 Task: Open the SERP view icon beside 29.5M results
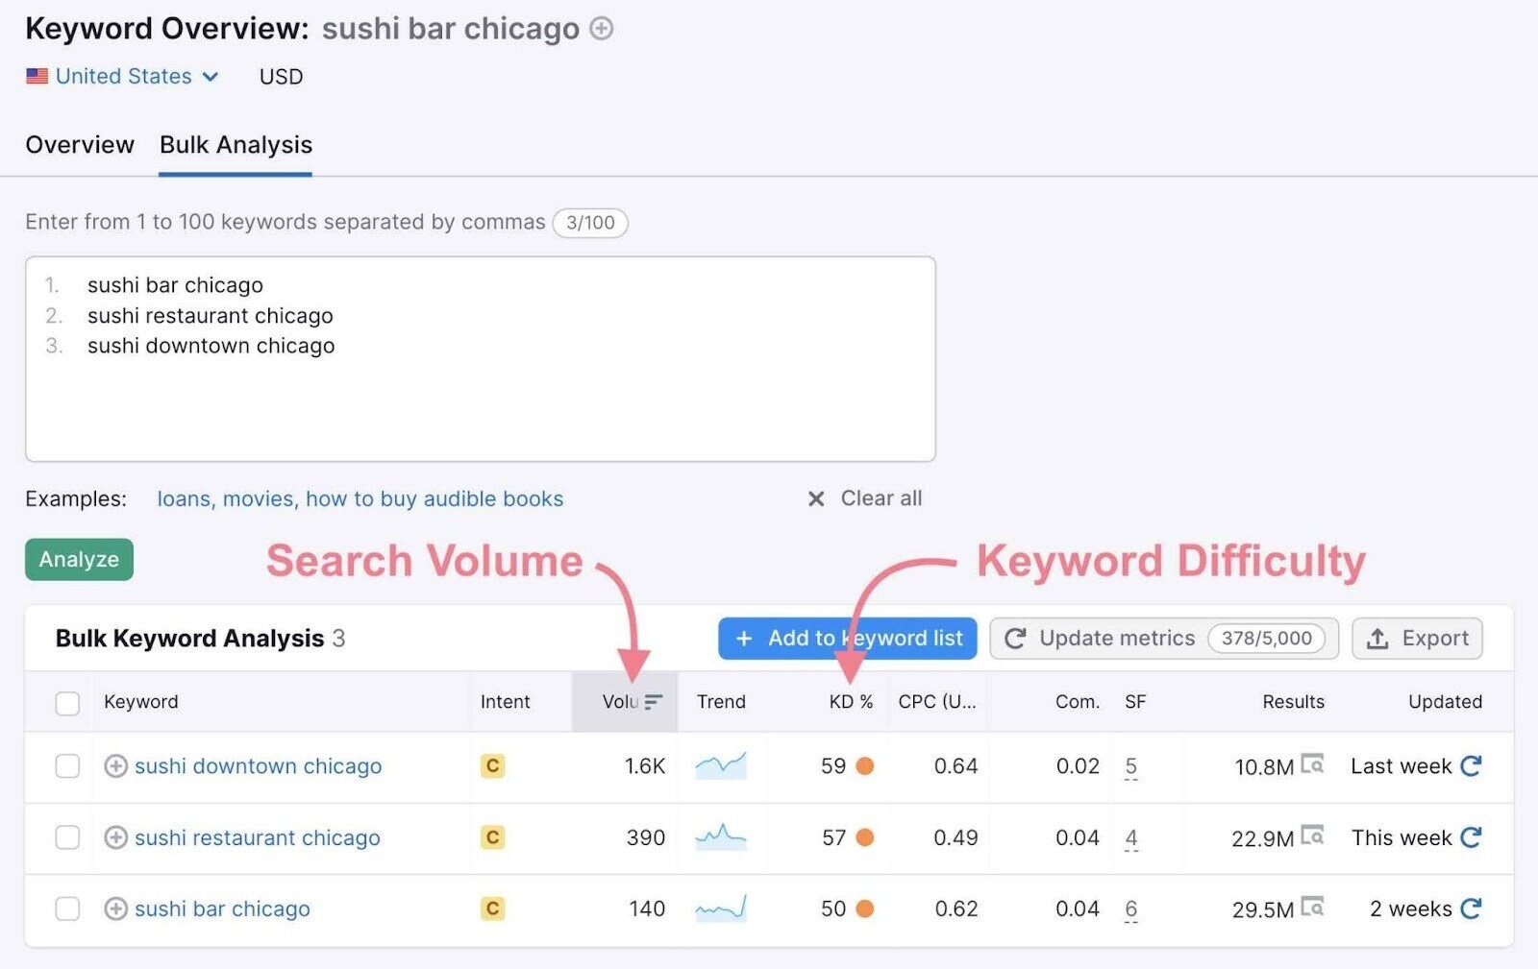1312,907
